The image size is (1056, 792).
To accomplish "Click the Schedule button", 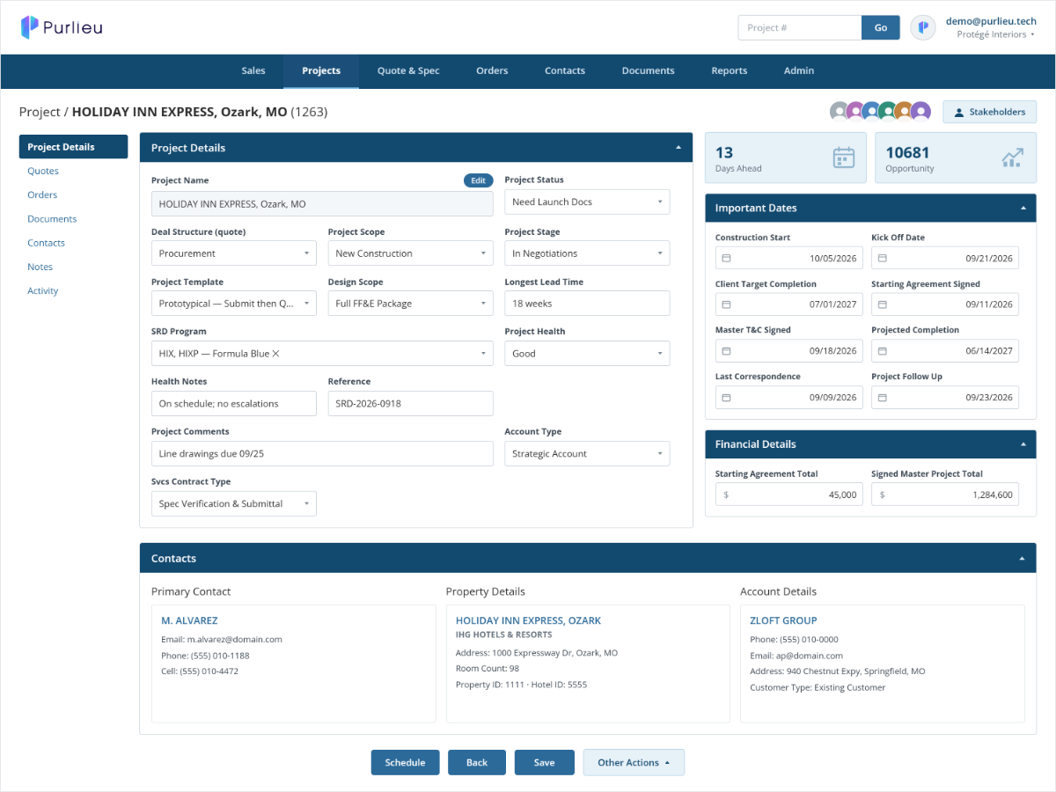I will 405,763.
